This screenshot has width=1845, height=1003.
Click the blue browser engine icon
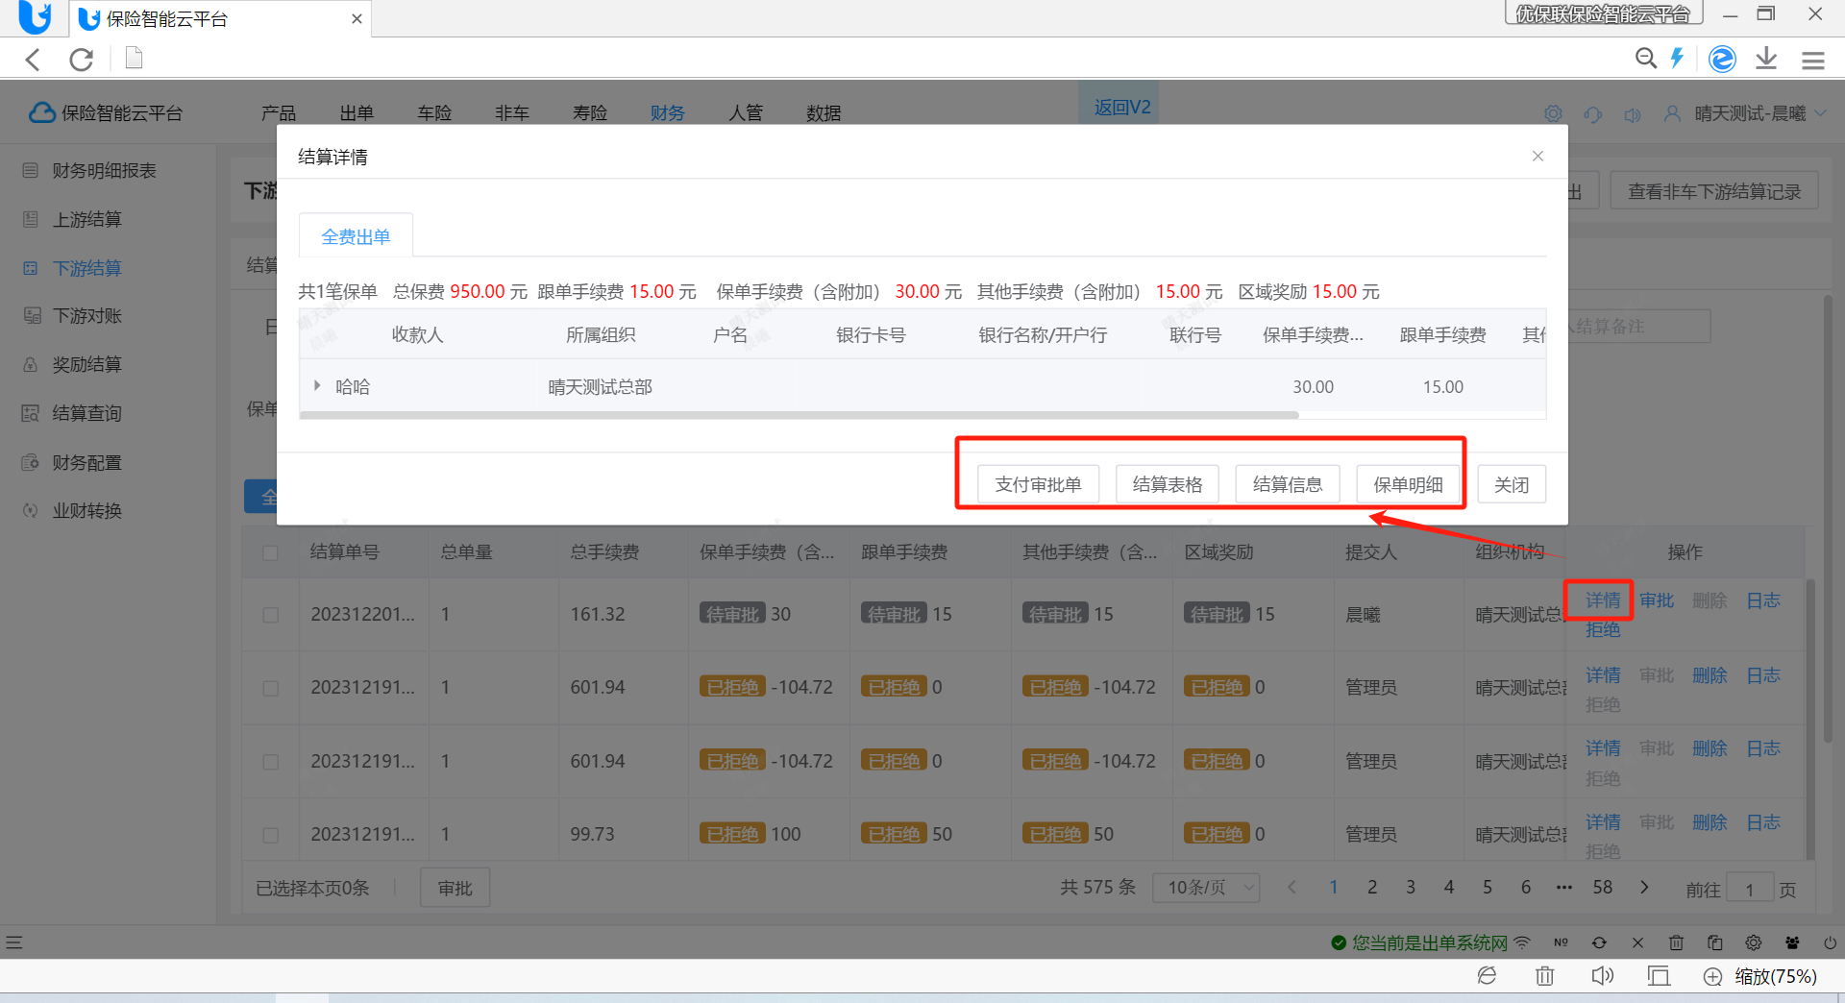click(x=1722, y=59)
